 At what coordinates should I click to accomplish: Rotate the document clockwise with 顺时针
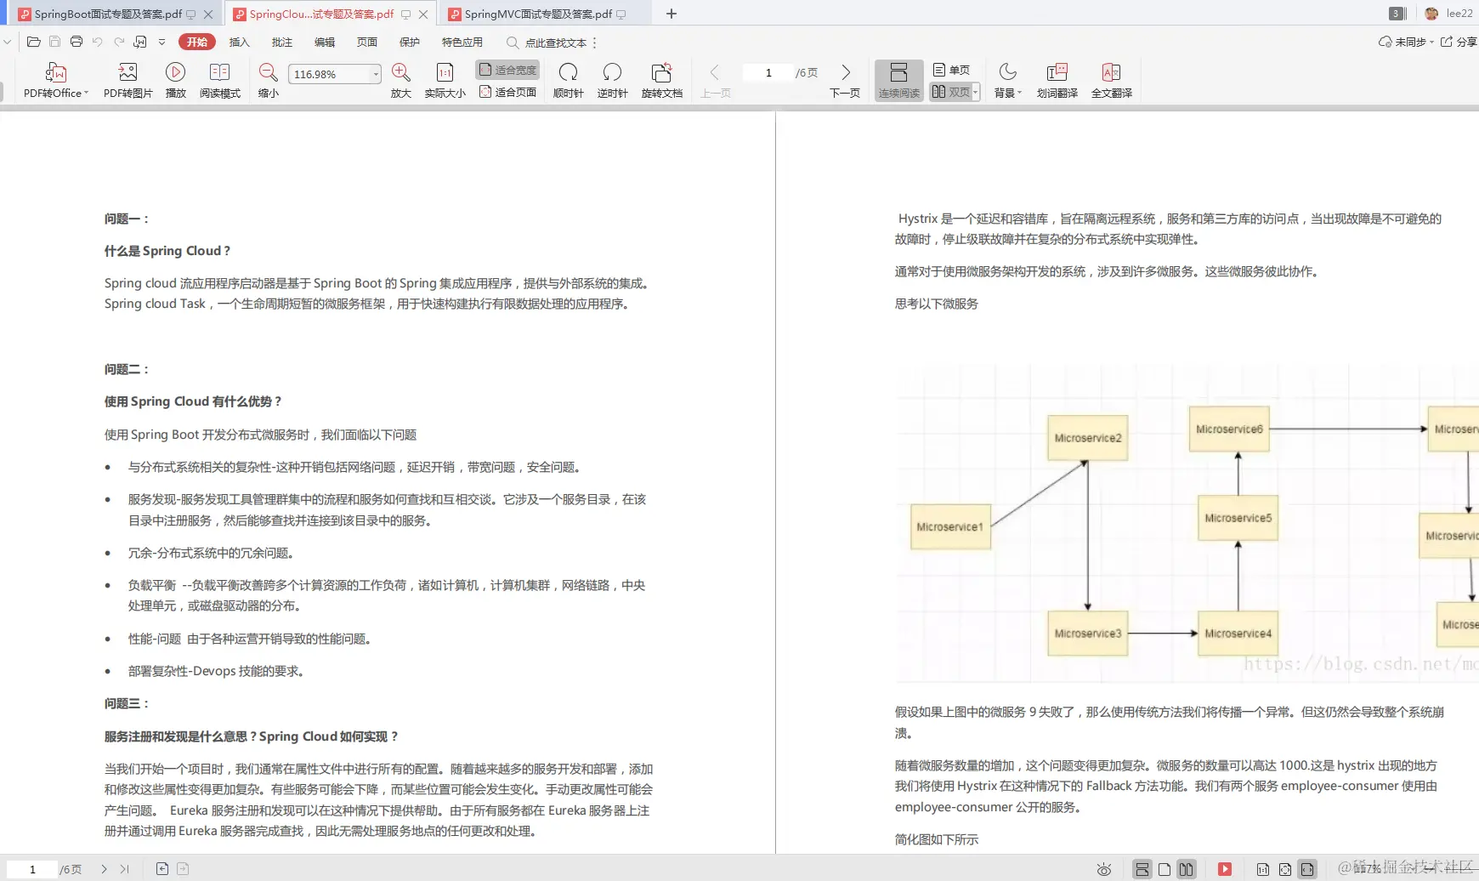coord(568,79)
